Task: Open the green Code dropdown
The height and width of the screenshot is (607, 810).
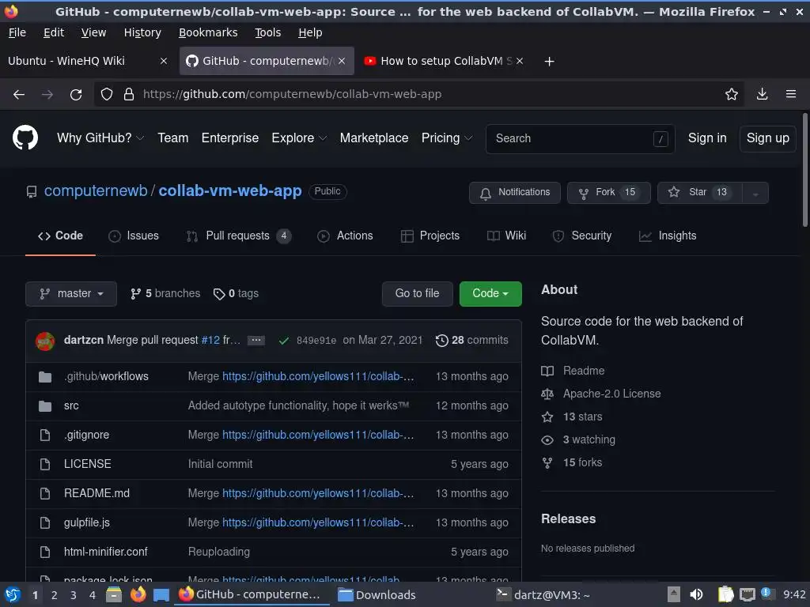Action: pyautogui.click(x=490, y=294)
